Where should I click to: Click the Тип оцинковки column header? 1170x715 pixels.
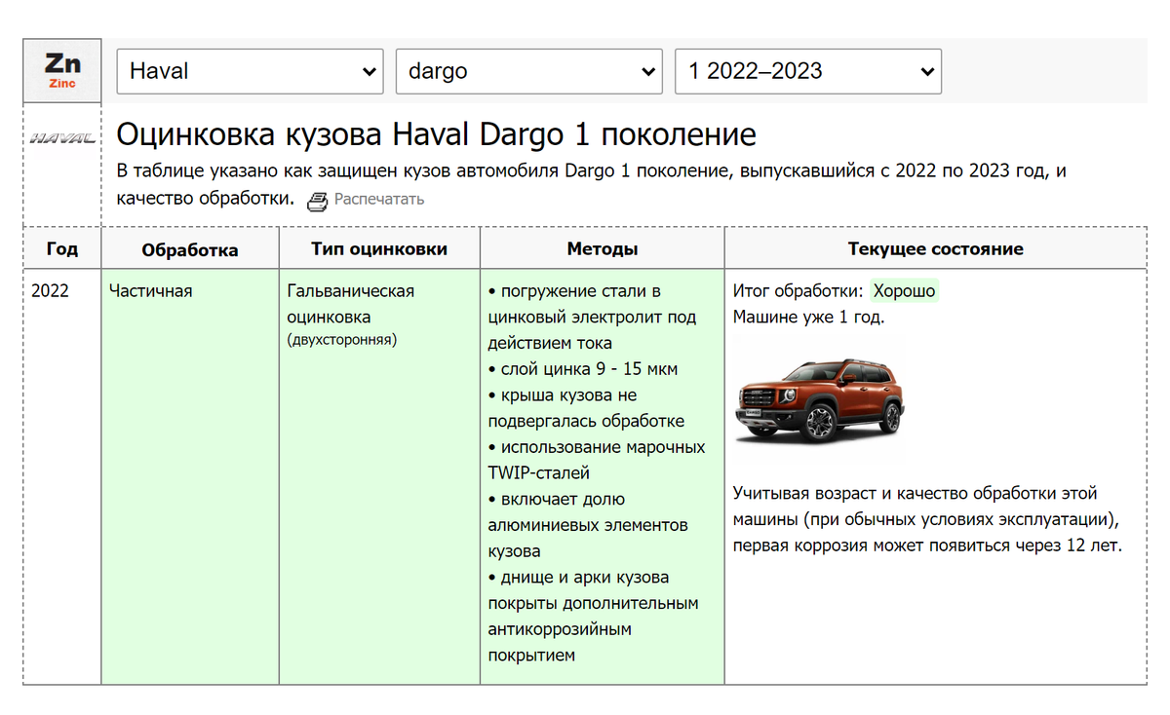click(x=379, y=248)
